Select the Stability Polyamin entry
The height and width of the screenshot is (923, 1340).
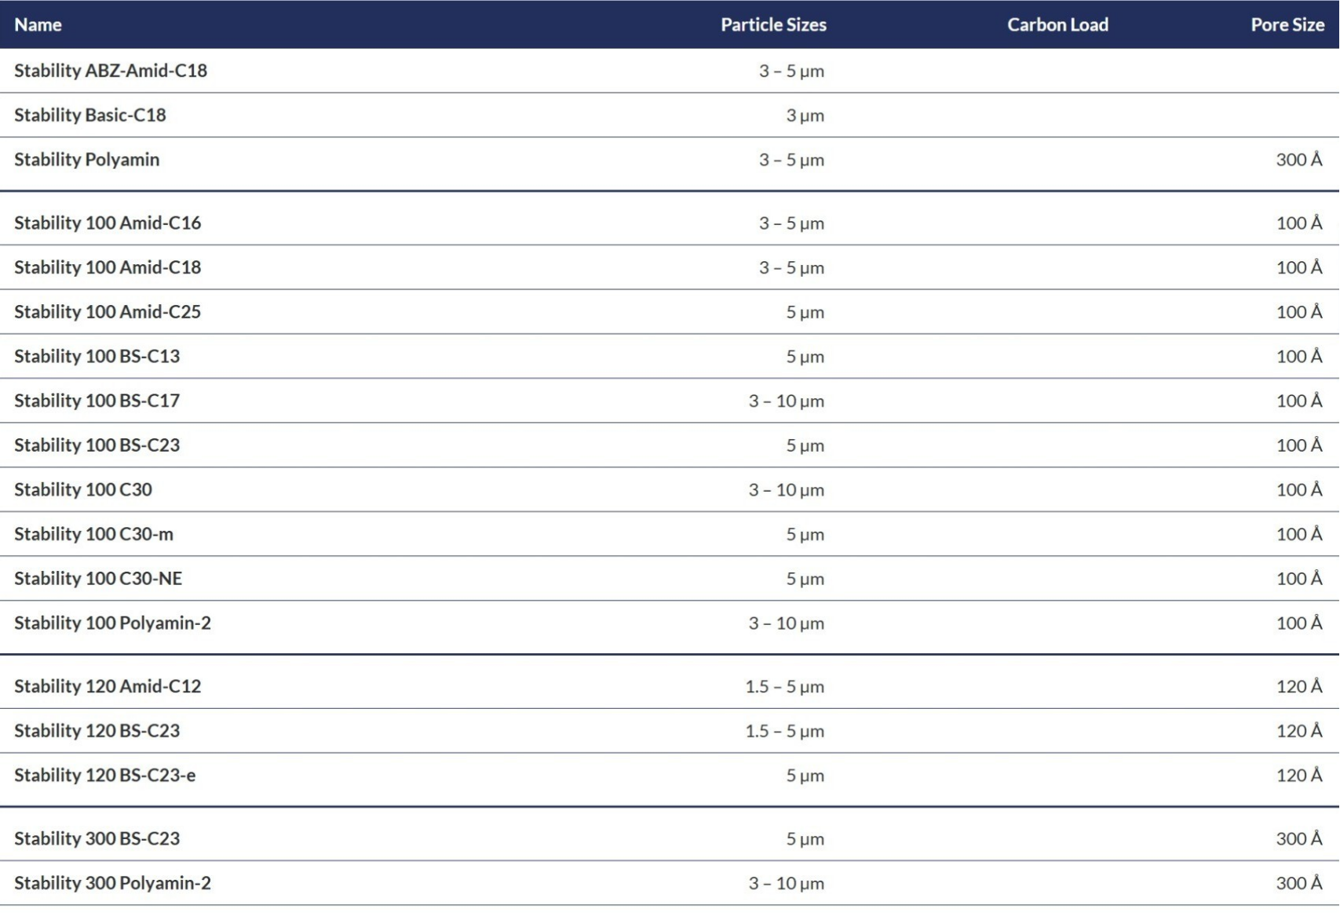click(86, 160)
